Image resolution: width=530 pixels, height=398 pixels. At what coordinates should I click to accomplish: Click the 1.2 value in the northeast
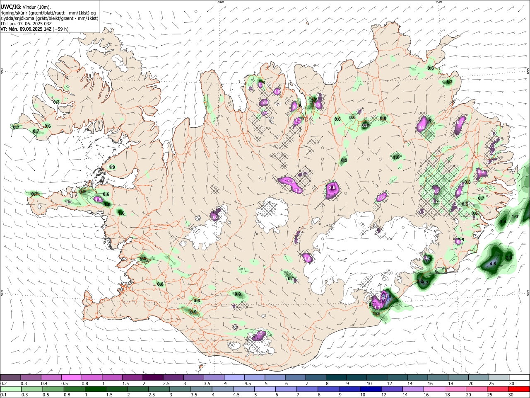[449, 82]
